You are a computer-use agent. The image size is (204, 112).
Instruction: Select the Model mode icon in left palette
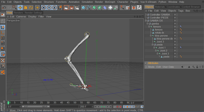pos(3,27)
